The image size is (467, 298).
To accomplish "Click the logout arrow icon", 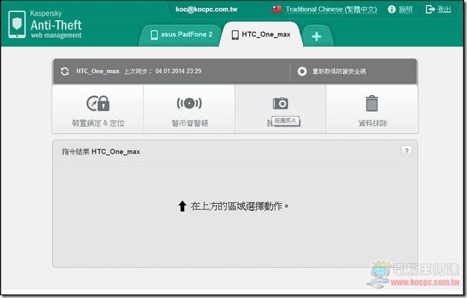I will [x=431, y=9].
